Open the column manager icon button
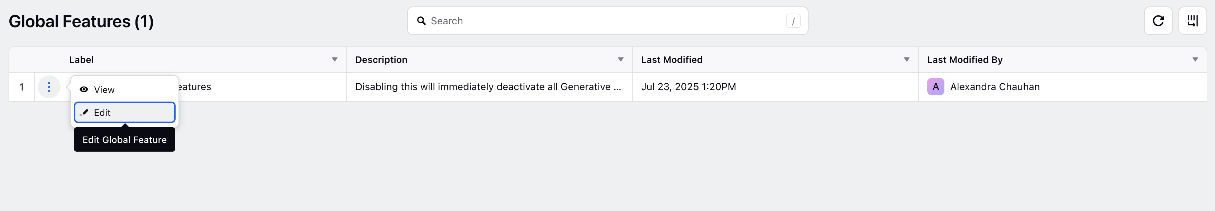This screenshot has height=211, width=1215. (x=1192, y=21)
